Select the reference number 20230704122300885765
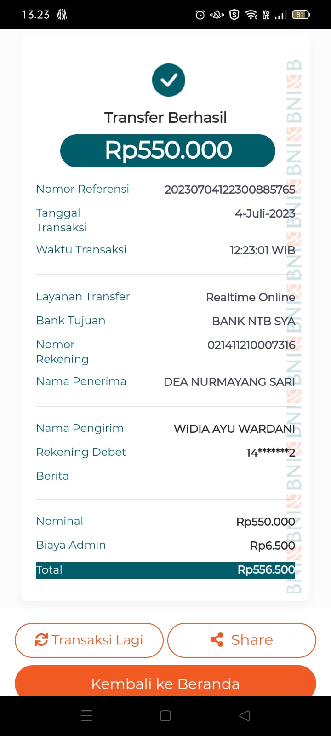Screen dimensions: 331x736 [x=230, y=190]
